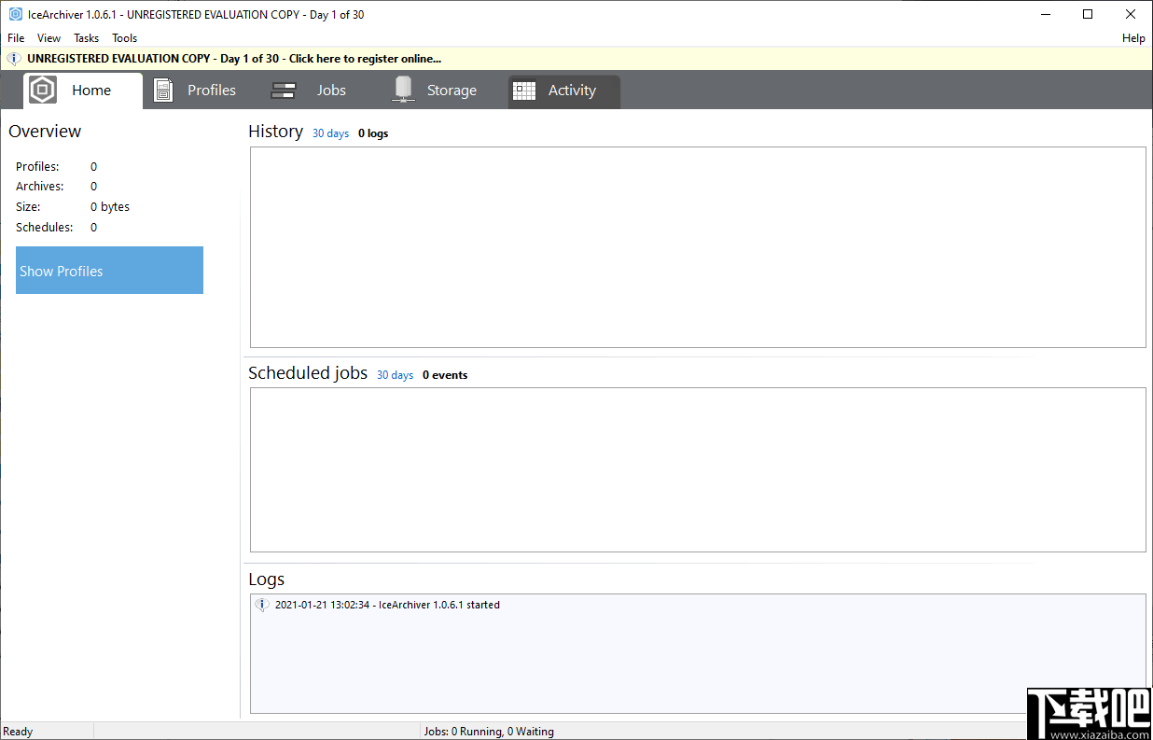The height and width of the screenshot is (740, 1153).
Task: Click the Overview heading
Action: pos(45,132)
